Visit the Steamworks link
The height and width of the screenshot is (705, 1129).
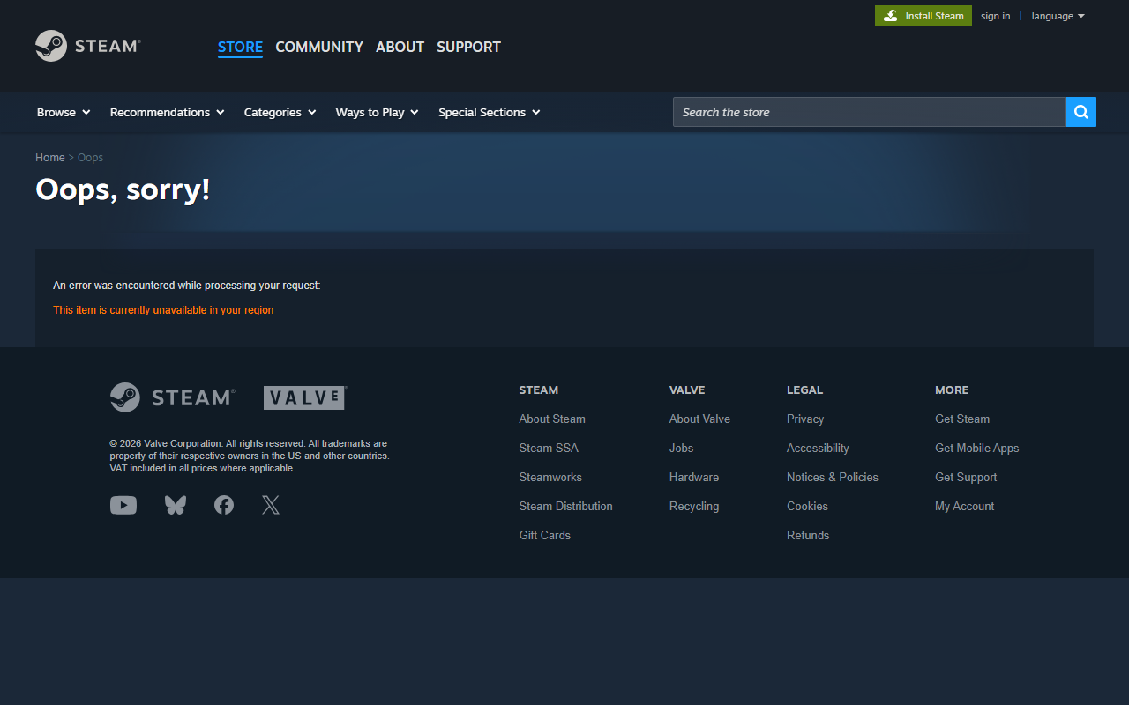click(x=550, y=477)
